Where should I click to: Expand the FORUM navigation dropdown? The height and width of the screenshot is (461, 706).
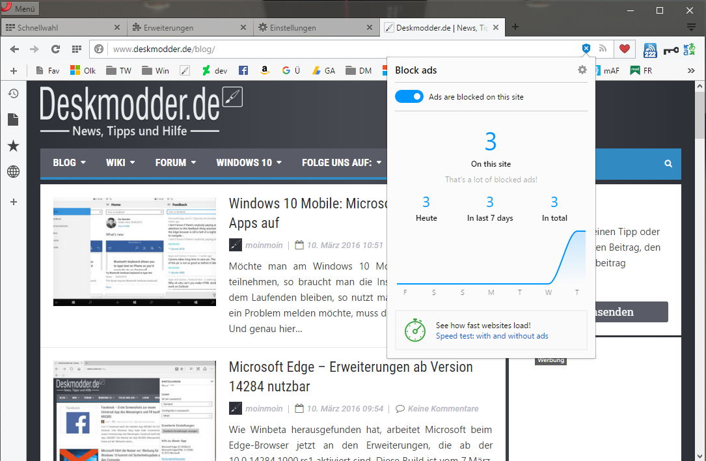click(176, 163)
